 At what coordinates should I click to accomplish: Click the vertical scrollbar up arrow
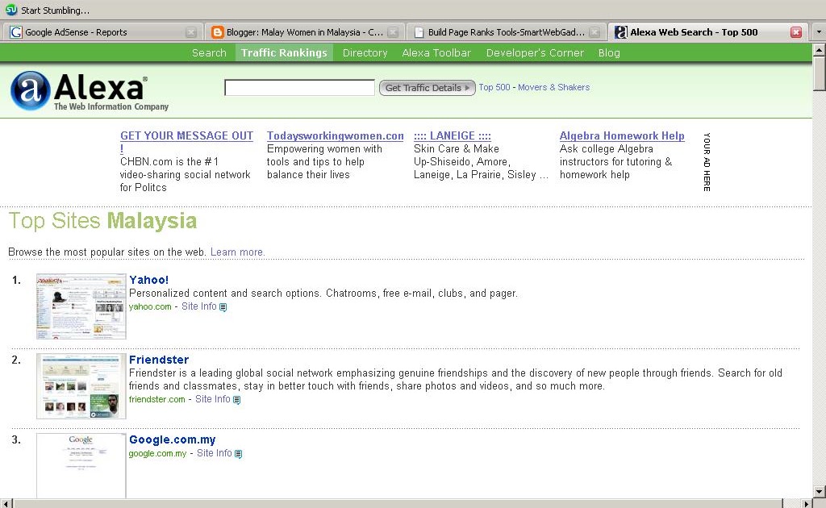click(819, 50)
